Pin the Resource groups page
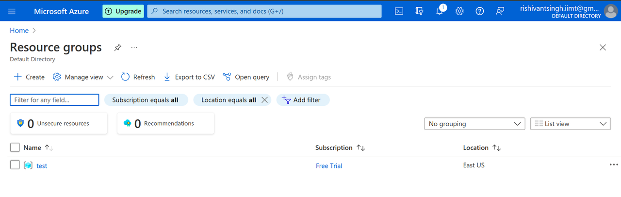This screenshot has width=621, height=197. (x=117, y=48)
